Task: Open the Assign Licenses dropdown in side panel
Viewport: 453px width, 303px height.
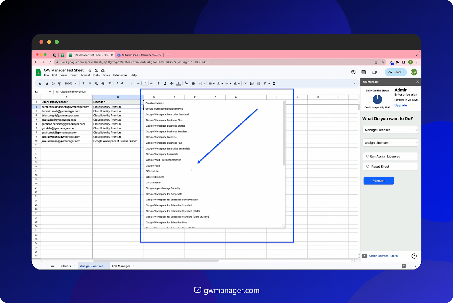Action: coord(390,143)
